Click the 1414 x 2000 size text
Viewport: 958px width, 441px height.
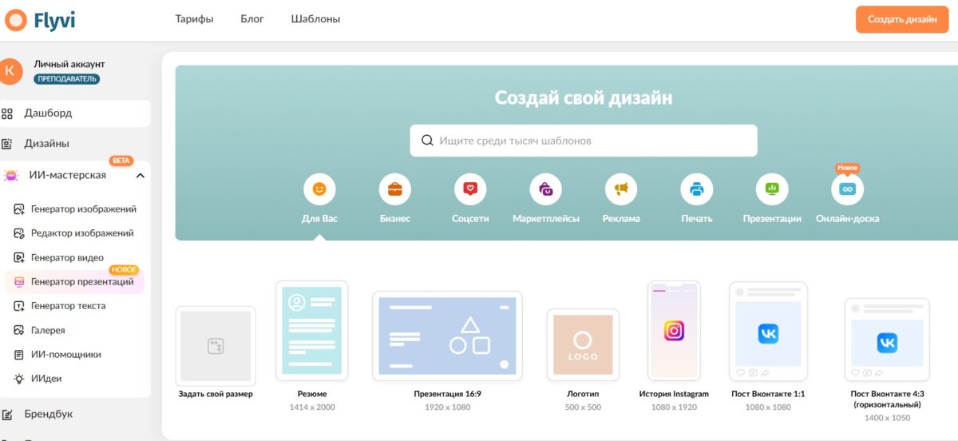point(311,407)
